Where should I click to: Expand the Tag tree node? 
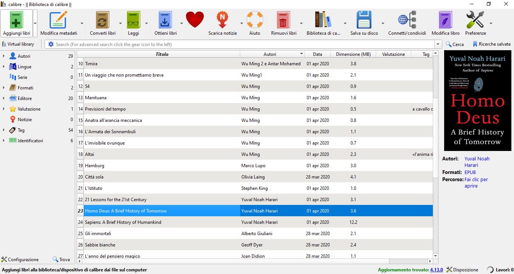(x=4, y=130)
